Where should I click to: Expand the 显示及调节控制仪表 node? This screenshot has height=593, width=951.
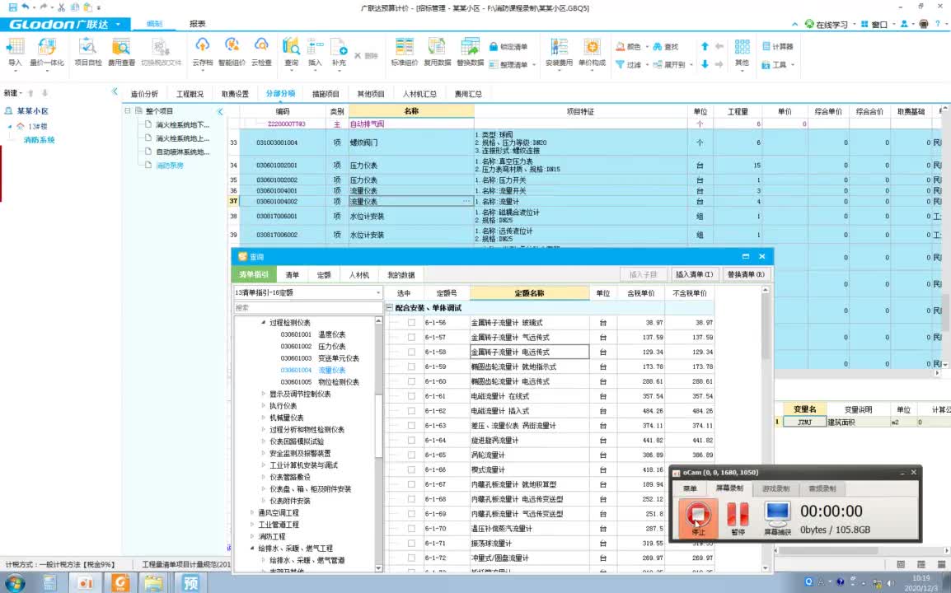coord(263,395)
